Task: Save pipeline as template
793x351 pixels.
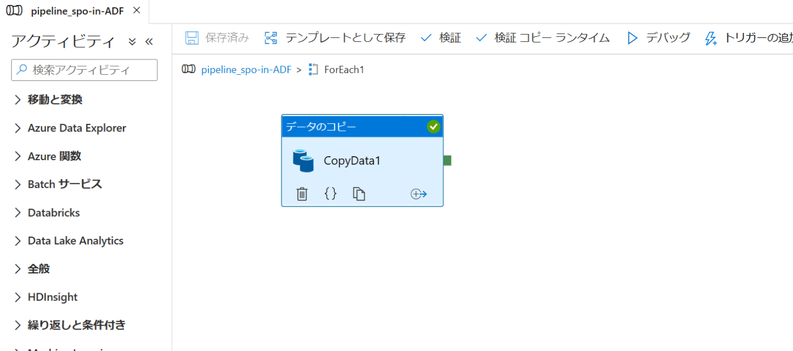Action: click(x=335, y=38)
